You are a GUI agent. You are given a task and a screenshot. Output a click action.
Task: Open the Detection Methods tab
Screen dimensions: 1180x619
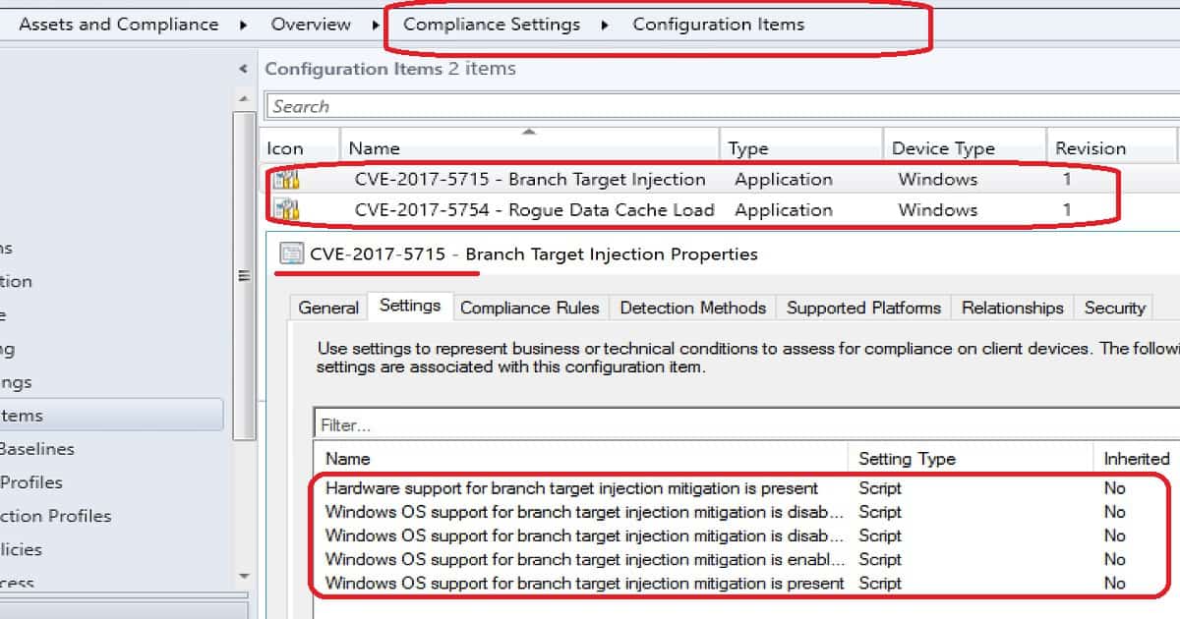(692, 308)
